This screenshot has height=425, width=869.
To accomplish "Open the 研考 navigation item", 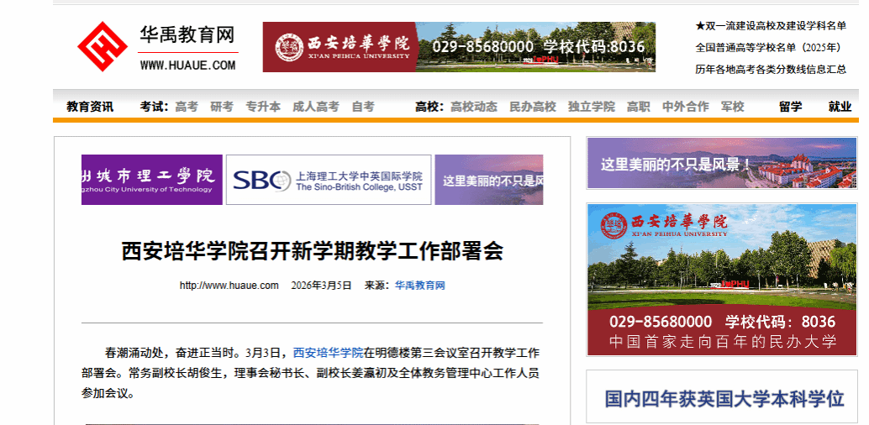I will (222, 107).
